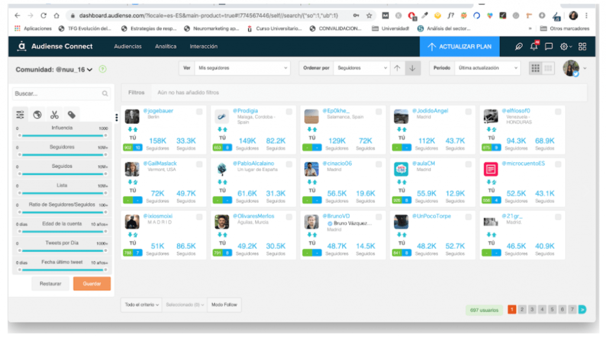The image size is (606, 337).
Task: Click the ACTUALIZAR PLAN button
Action: click(x=459, y=47)
